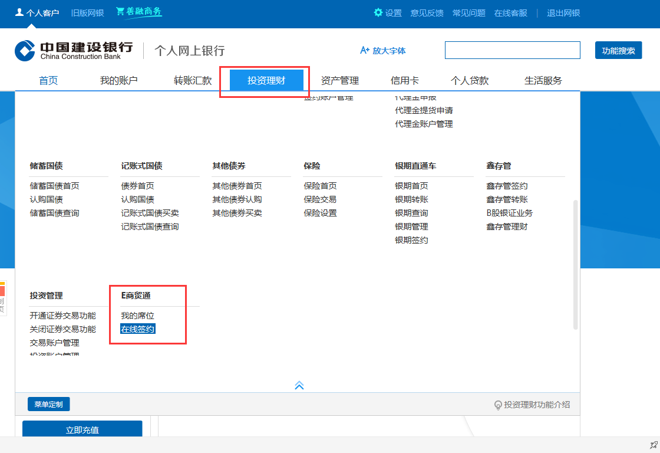The height and width of the screenshot is (453, 660).
Task: Open the 转账汇款 tab
Action: 193,80
